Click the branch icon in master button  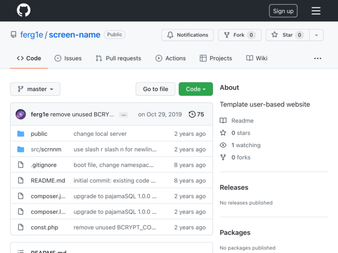pos(21,89)
